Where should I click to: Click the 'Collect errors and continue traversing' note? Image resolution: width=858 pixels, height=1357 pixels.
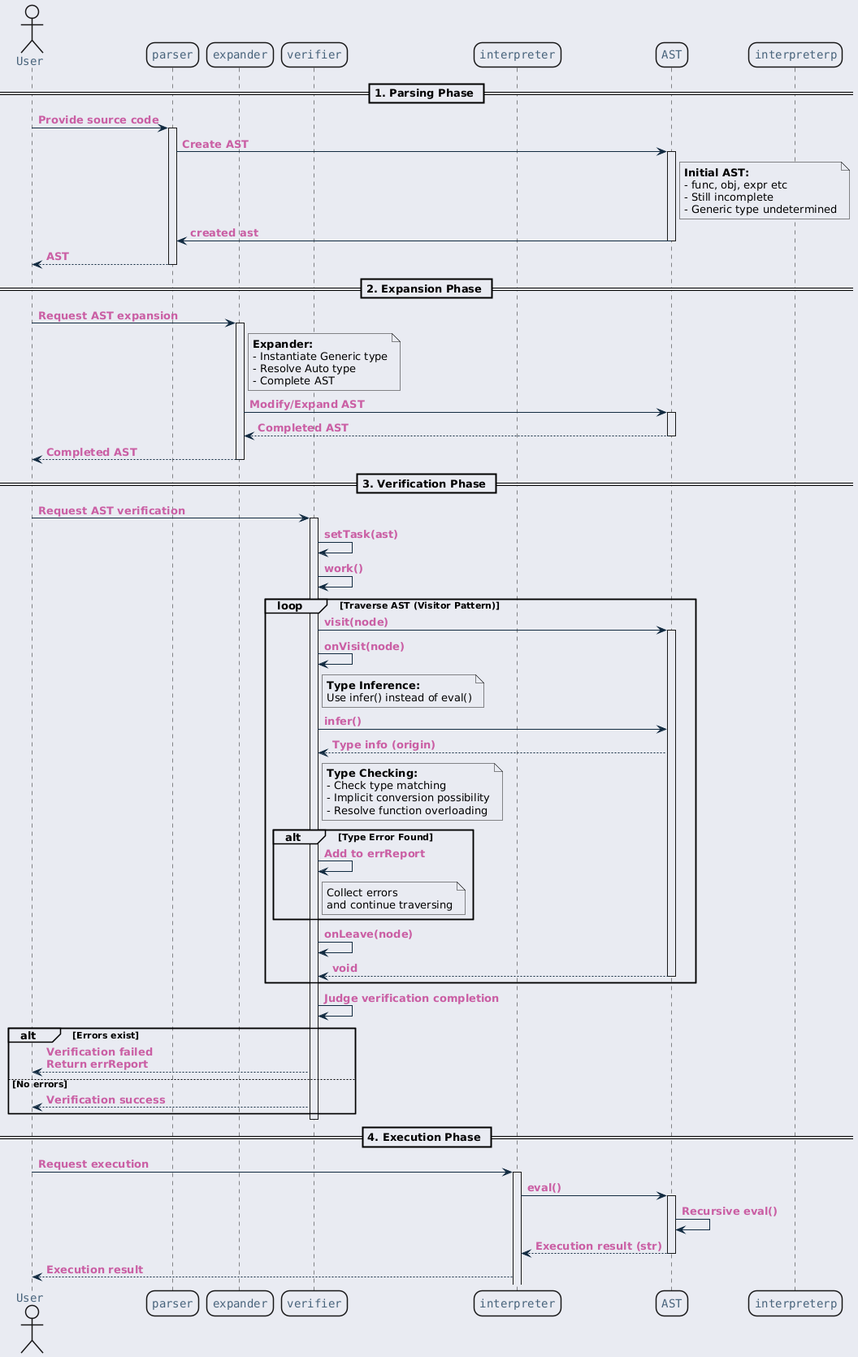coord(393,899)
